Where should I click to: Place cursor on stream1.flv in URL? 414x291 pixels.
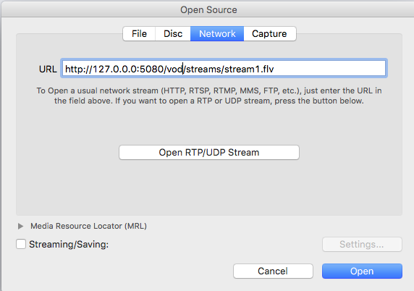pos(249,69)
